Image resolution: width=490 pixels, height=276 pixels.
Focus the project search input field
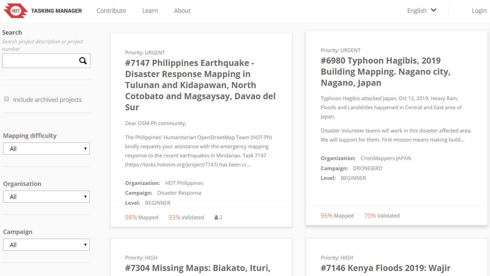(40, 61)
